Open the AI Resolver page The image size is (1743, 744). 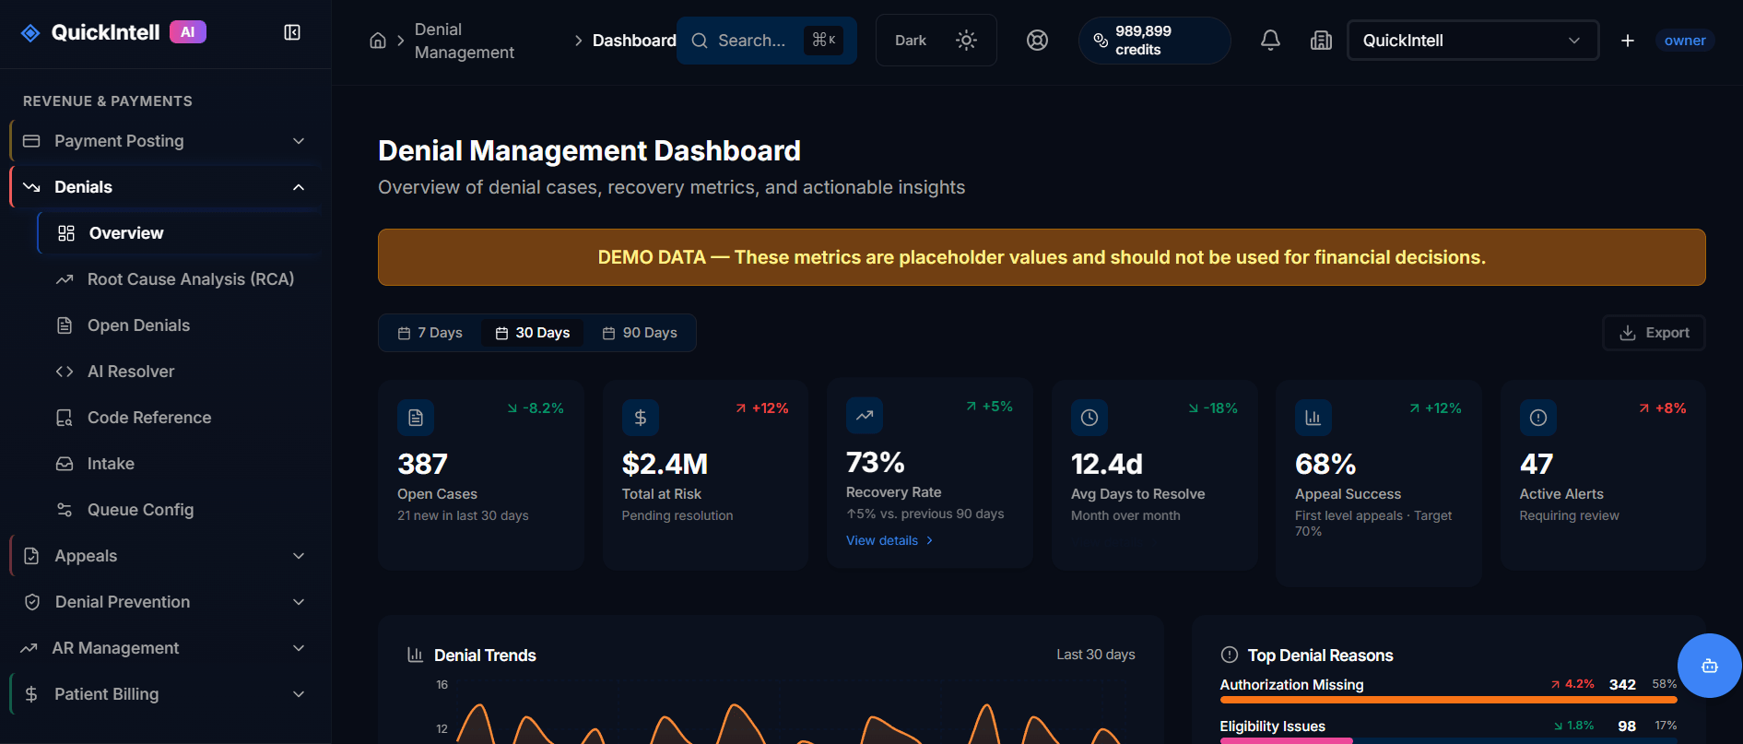(180, 372)
